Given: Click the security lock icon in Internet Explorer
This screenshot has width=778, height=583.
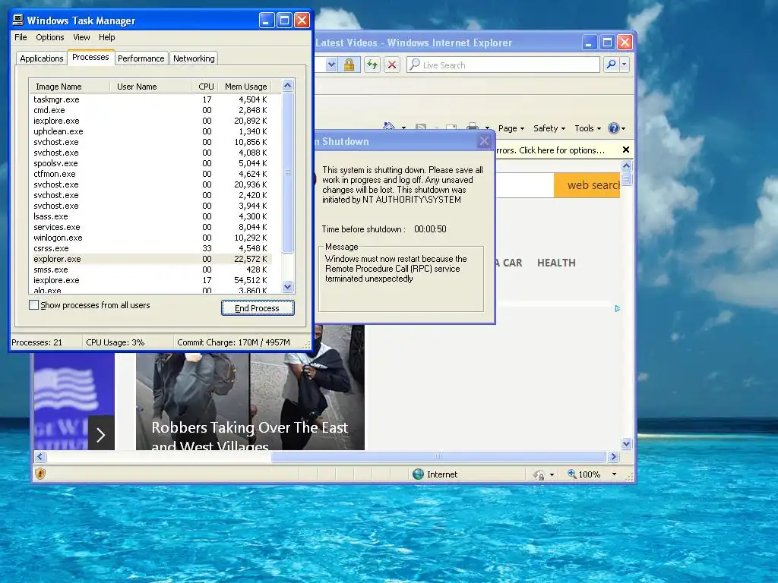Looking at the screenshot, I should (349, 65).
